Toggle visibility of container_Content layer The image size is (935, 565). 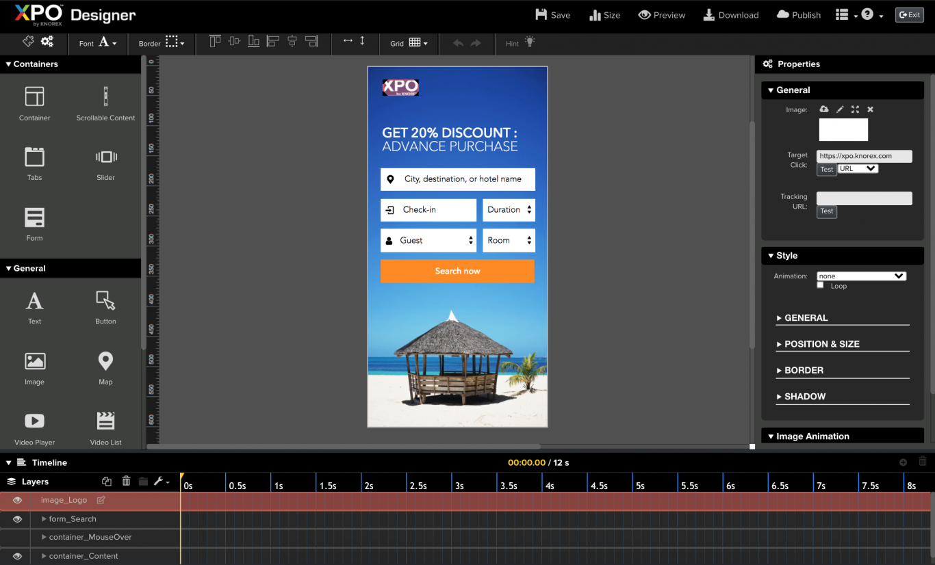point(17,556)
